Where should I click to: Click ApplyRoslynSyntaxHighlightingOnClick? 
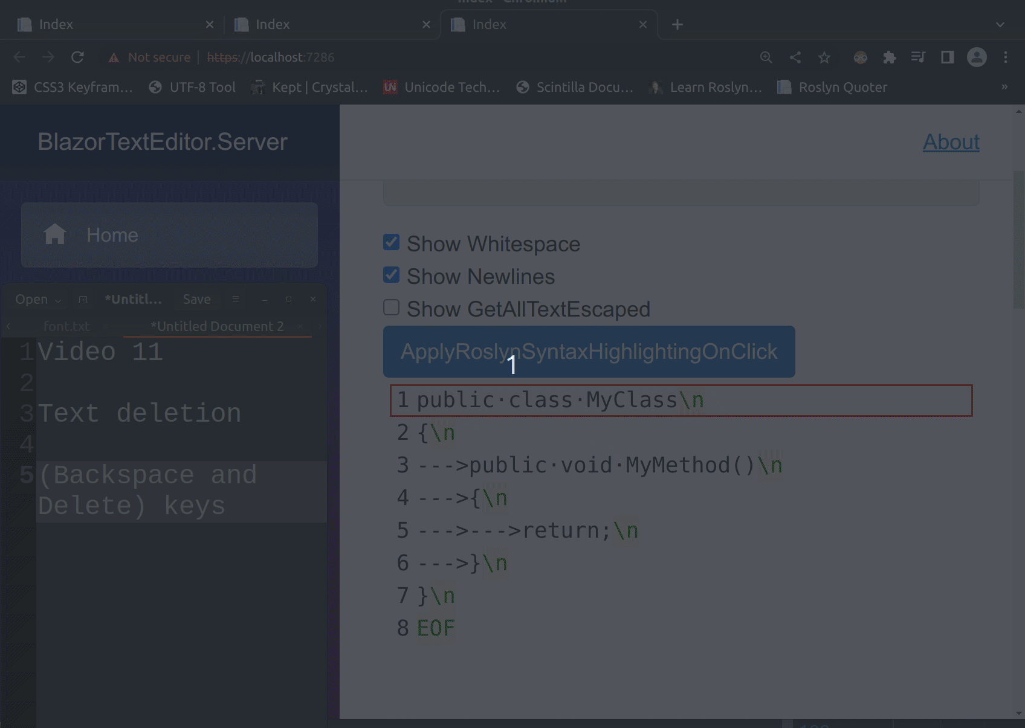[x=589, y=352]
